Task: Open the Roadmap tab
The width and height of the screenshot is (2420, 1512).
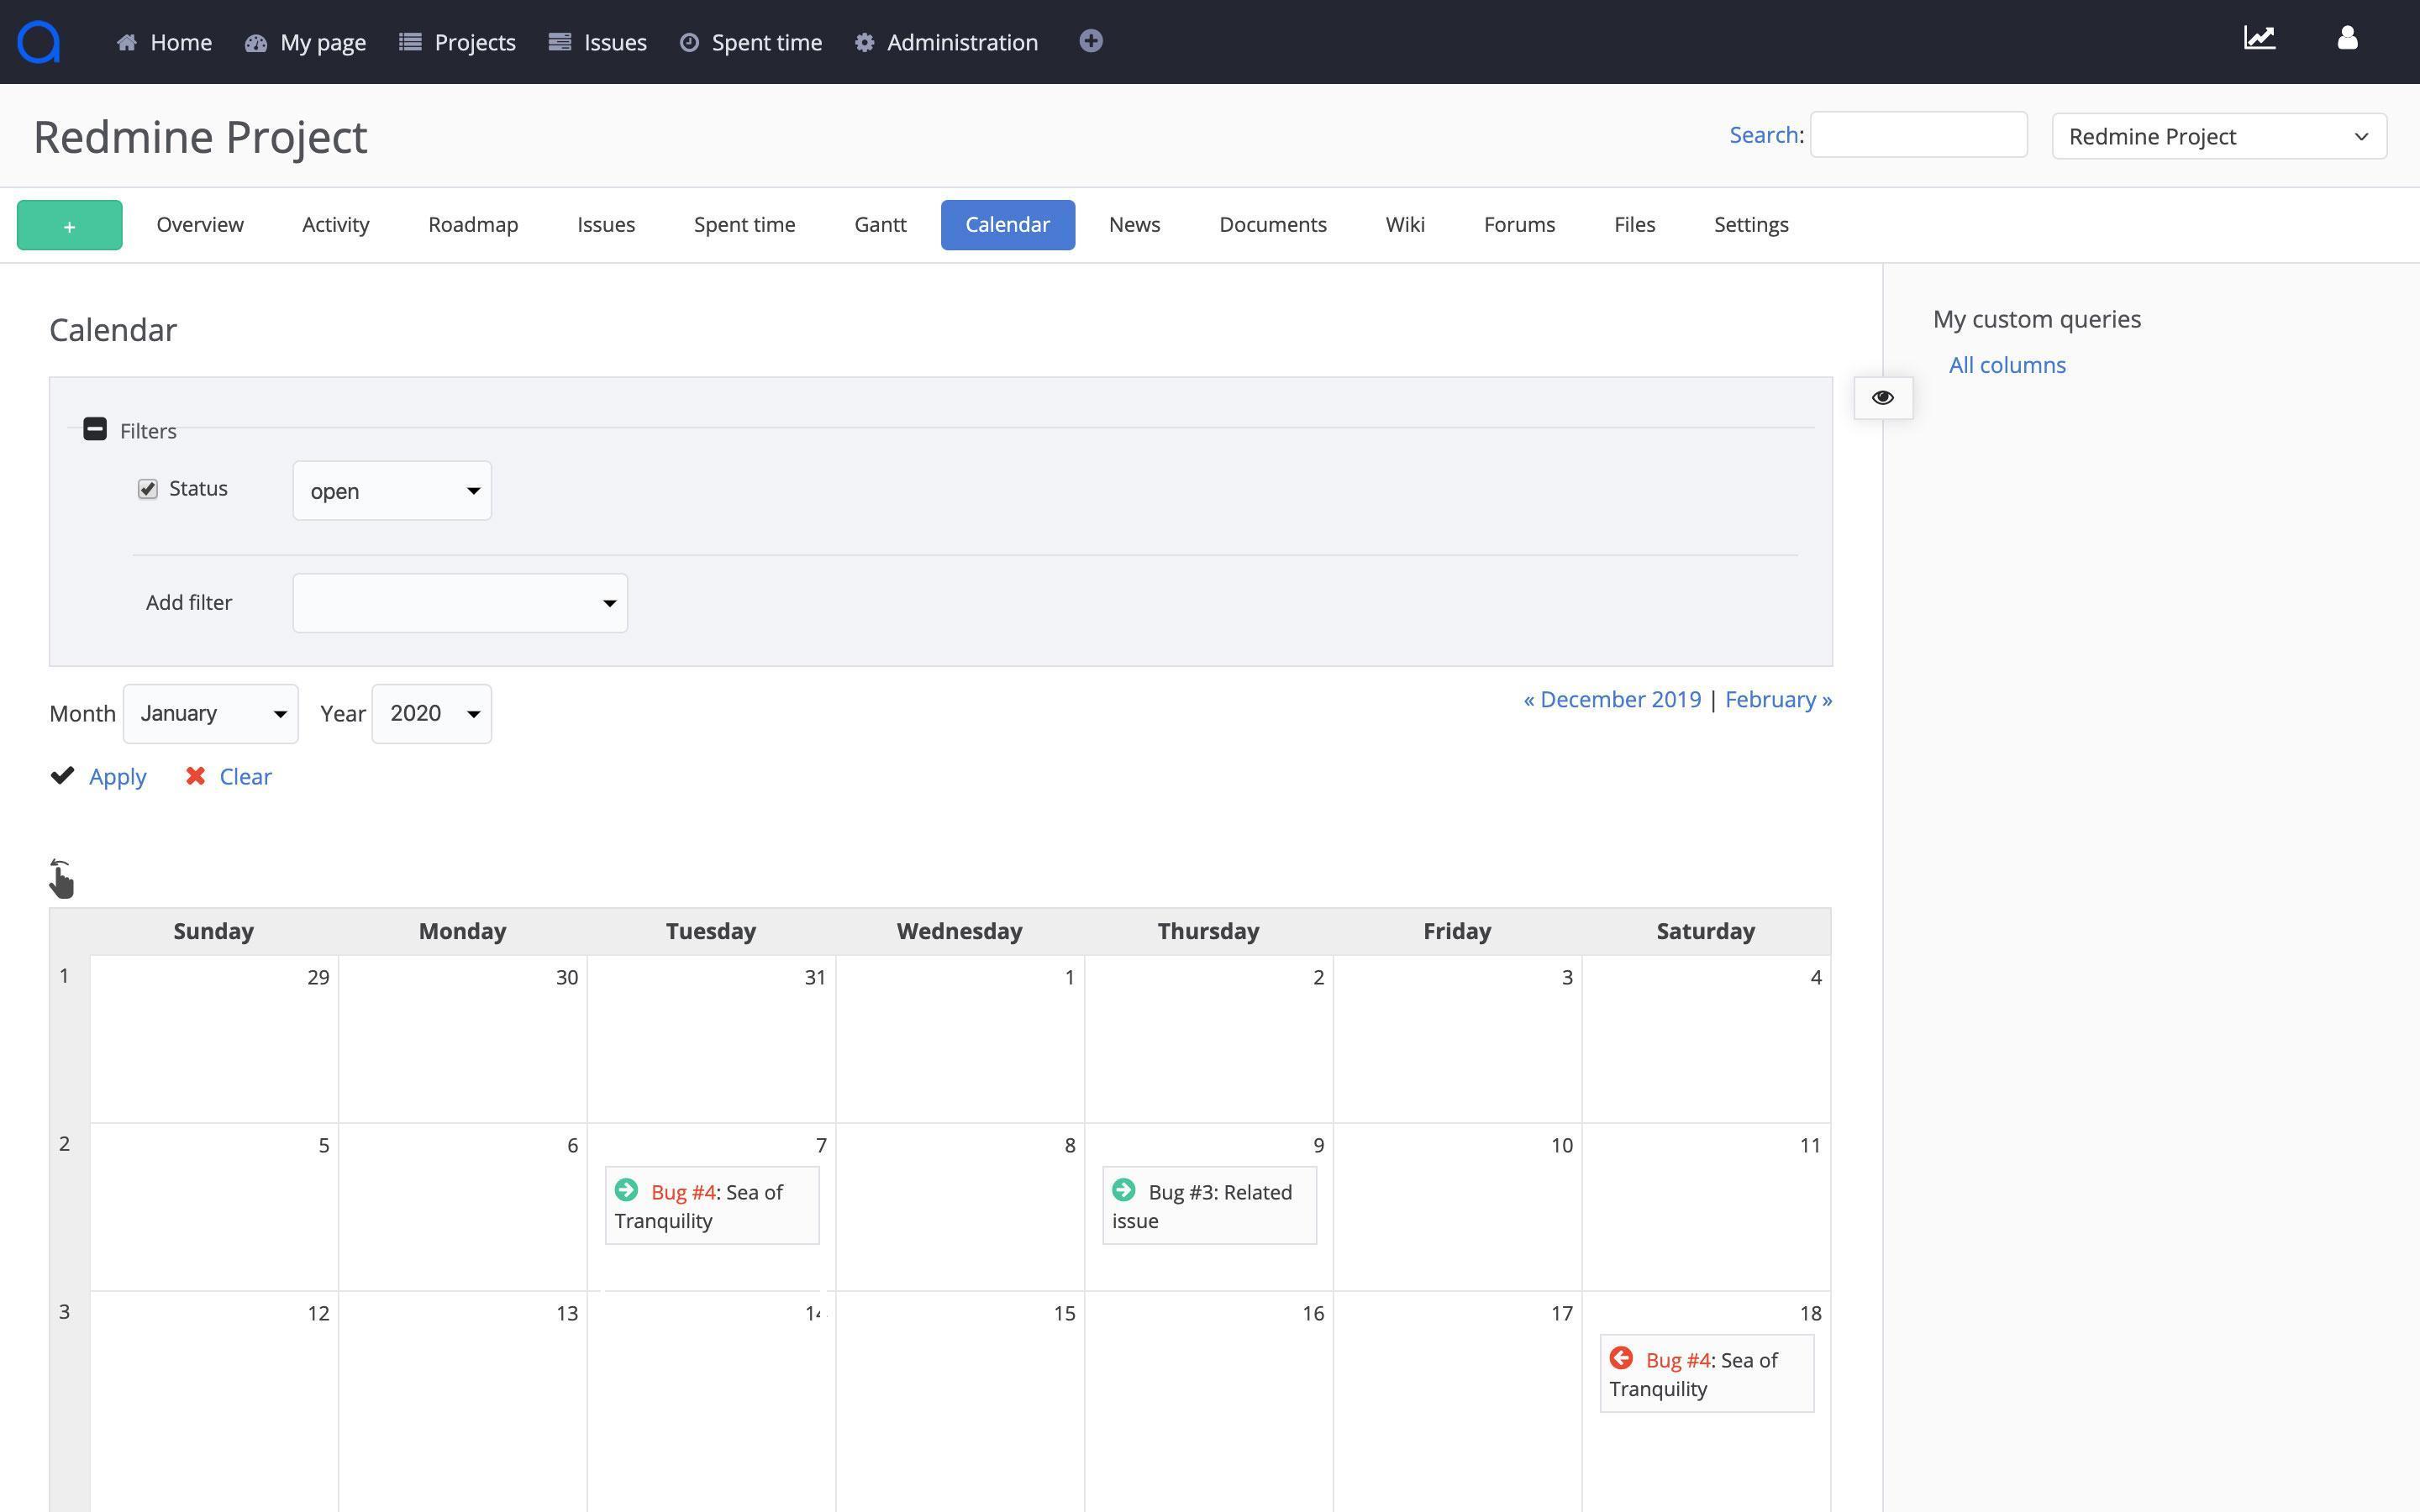Action: point(473,225)
